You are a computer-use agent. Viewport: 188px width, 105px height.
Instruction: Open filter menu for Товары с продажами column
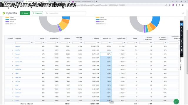(151, 43)
